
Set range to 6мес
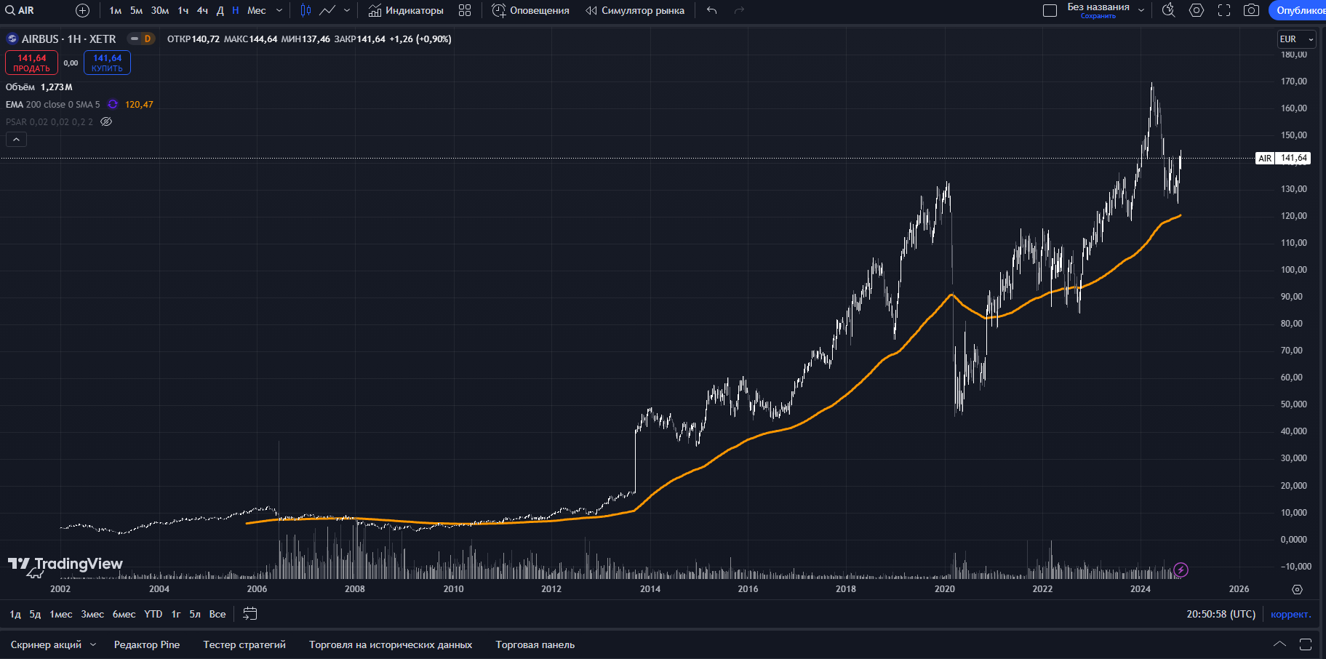[124, 615]
